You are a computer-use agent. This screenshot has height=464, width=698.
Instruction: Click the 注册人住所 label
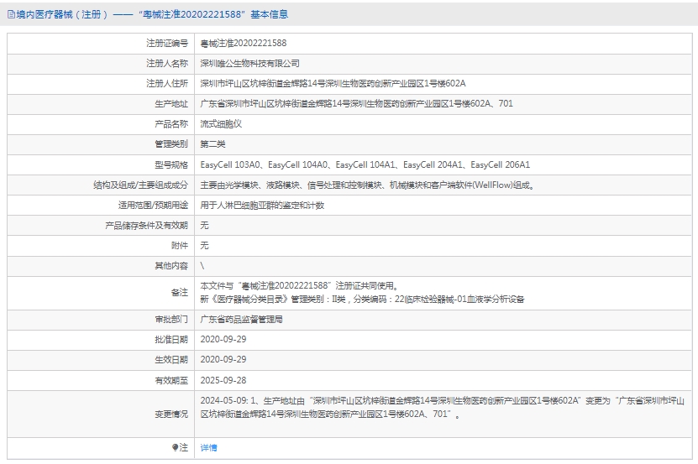click(167, 83)
